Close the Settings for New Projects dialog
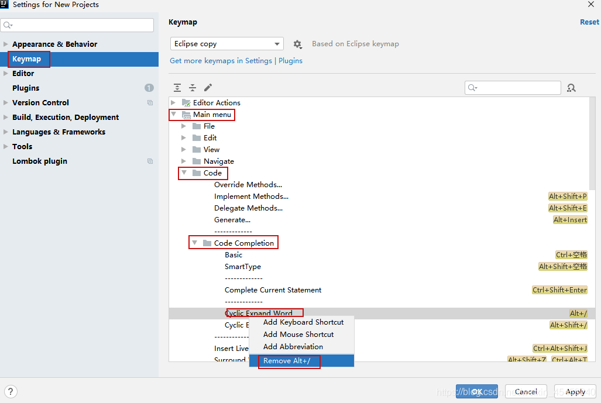 (591, 4)
